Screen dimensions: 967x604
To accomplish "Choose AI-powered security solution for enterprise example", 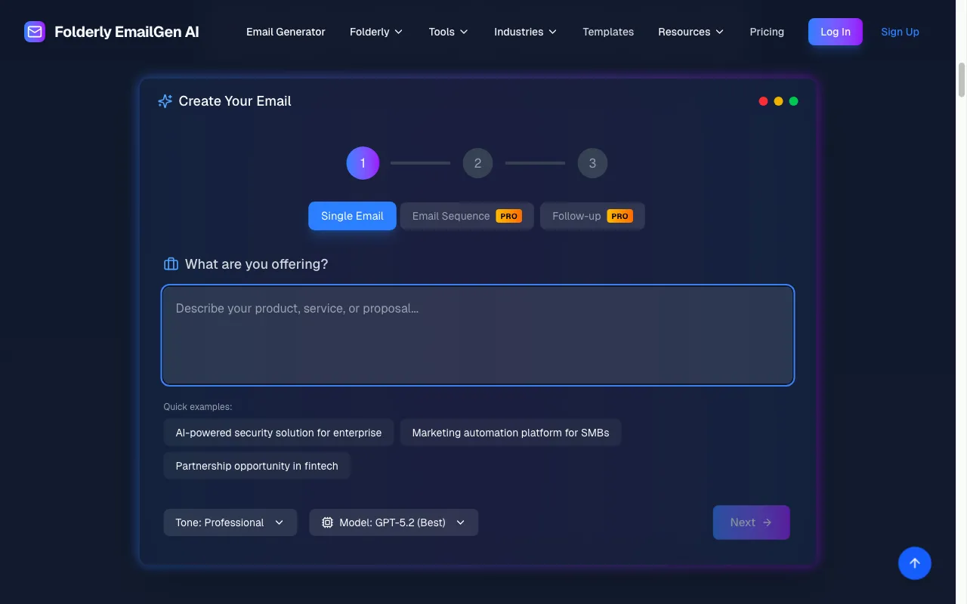I will point(279,433).
